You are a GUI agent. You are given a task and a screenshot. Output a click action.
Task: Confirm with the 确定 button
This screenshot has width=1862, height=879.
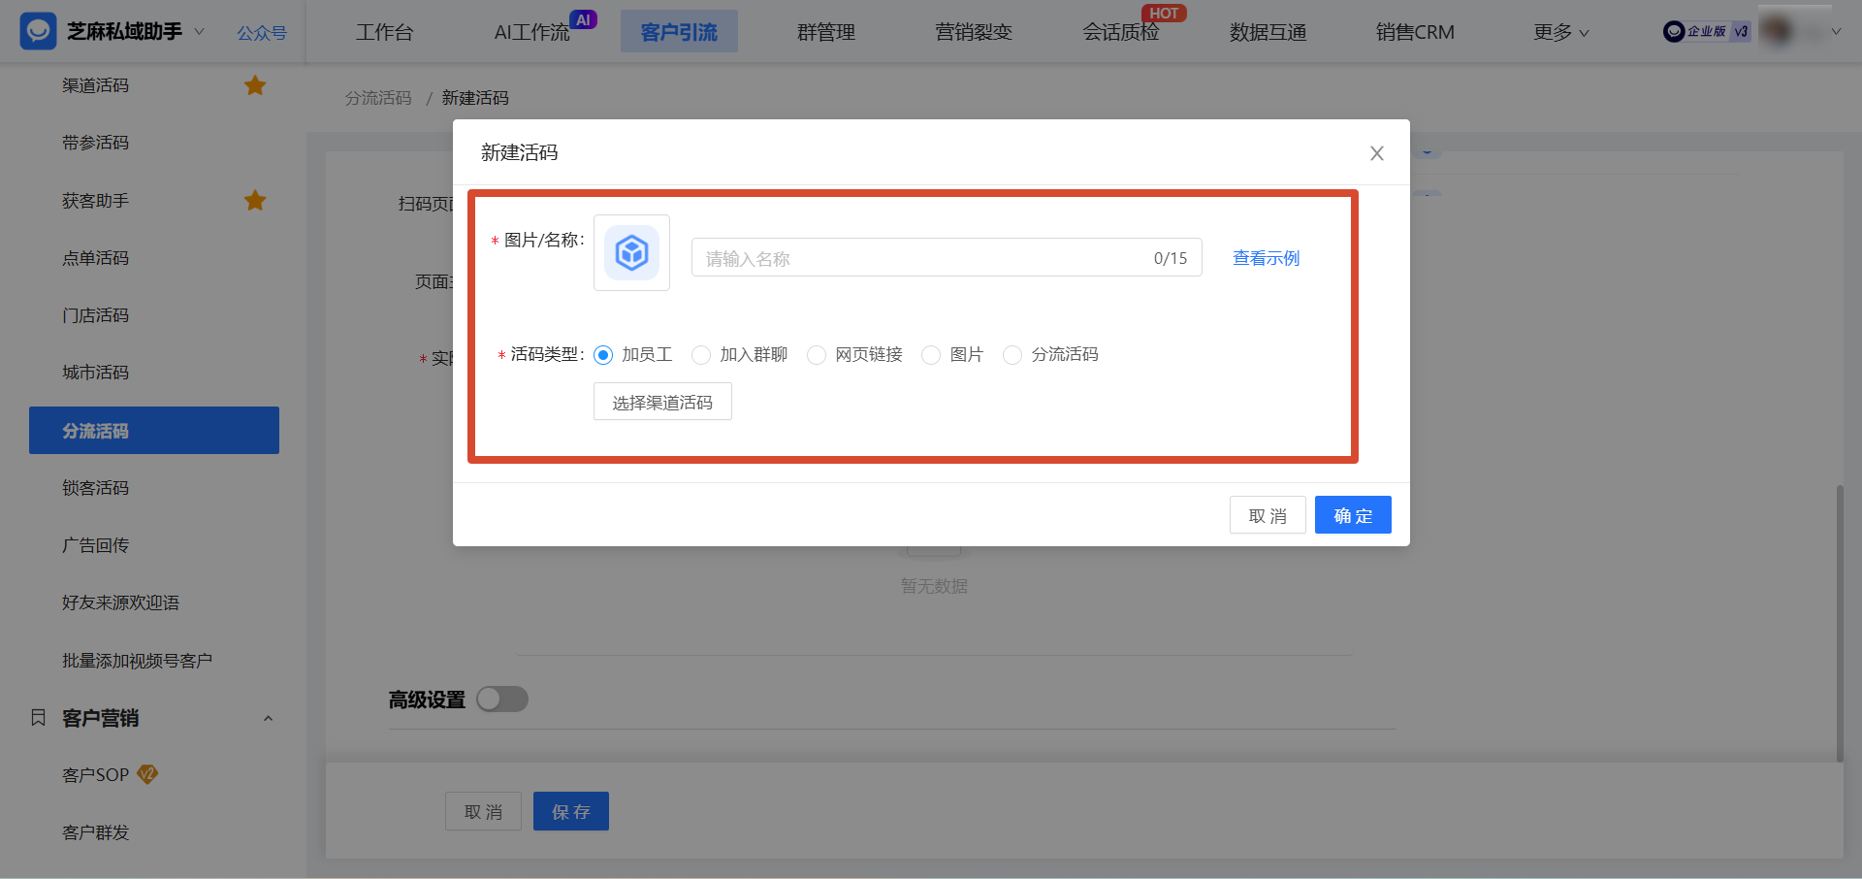coord(1353,515)
